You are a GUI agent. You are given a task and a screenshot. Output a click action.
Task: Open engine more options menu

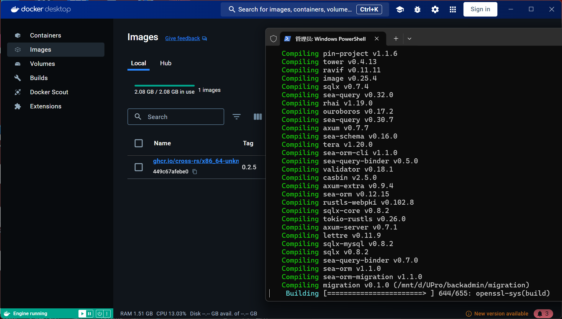pyautogui.click(x=107, y=314)
